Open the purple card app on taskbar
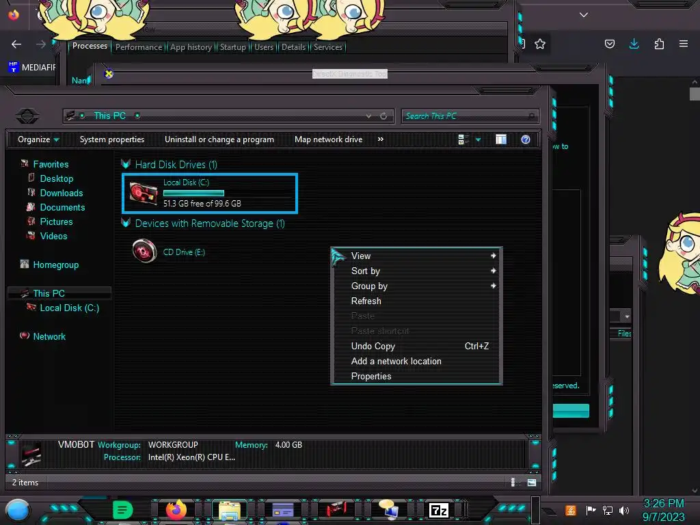This screenshot has height=525, width=700. [283, 510]
